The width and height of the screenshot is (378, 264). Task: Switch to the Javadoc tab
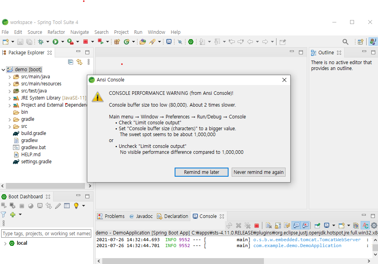pyautogui.click(x=141, y=216)
